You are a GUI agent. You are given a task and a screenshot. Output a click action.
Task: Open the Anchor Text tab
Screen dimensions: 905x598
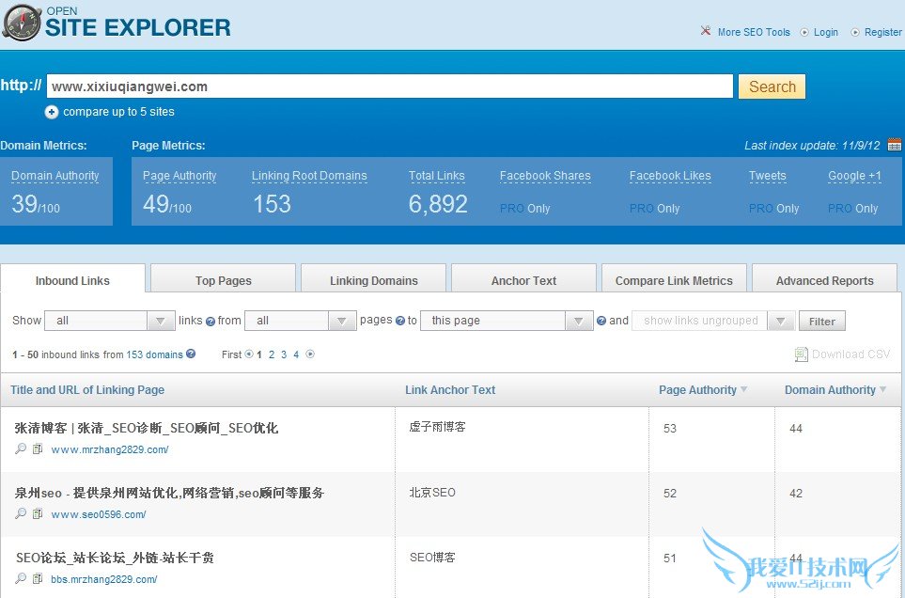coord(523,280)
